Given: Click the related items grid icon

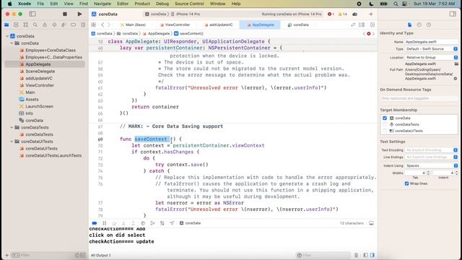Looking at the screenshot, I should click(x=93, y=25).
